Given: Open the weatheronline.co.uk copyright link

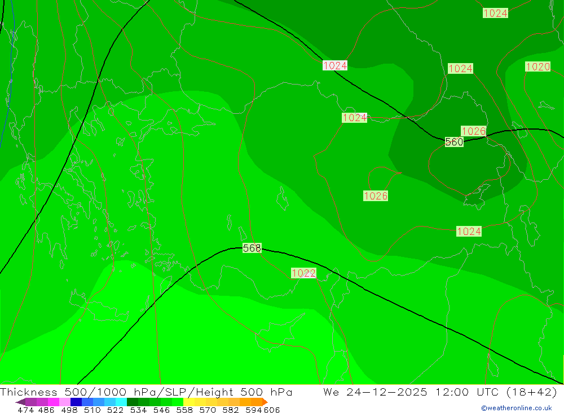Looking at the screenshot, I should coord(517,408).
